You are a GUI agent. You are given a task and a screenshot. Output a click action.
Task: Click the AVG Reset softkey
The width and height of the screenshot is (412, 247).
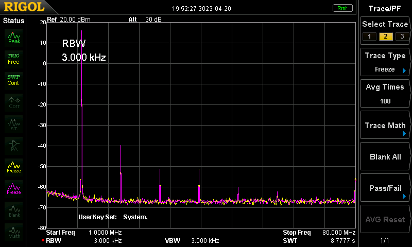(x=385, y=219)
